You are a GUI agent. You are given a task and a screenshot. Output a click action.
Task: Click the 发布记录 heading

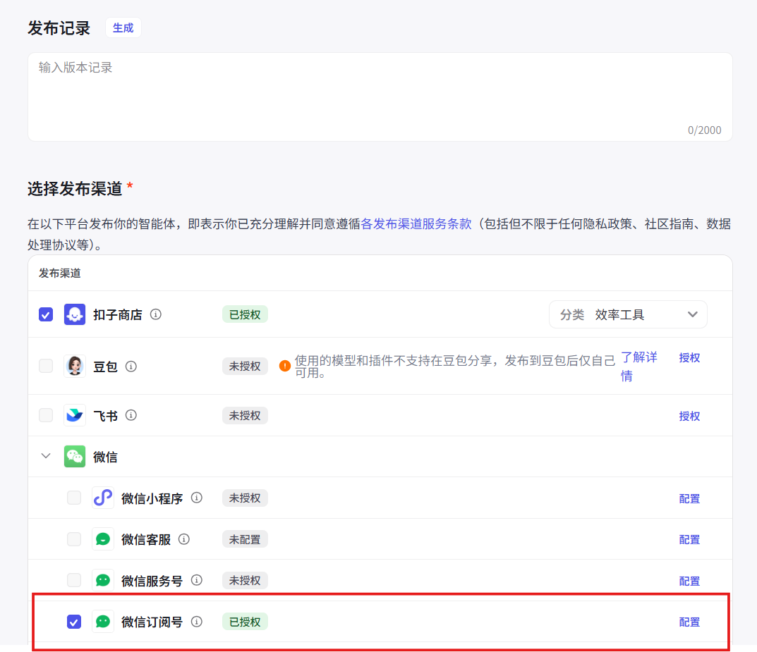click(59, 28)
